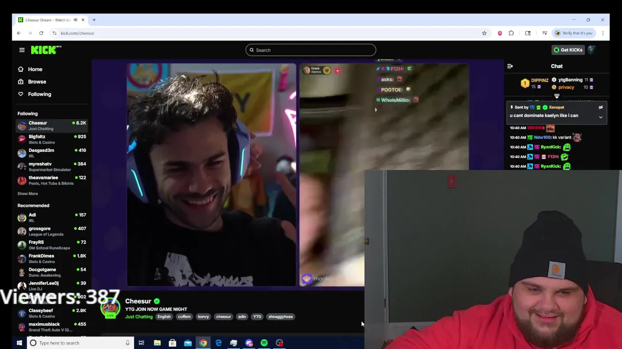Open the Just Chatting category link
The height and width of the screenshot is (349, 622).
click(x=139, y=317)
